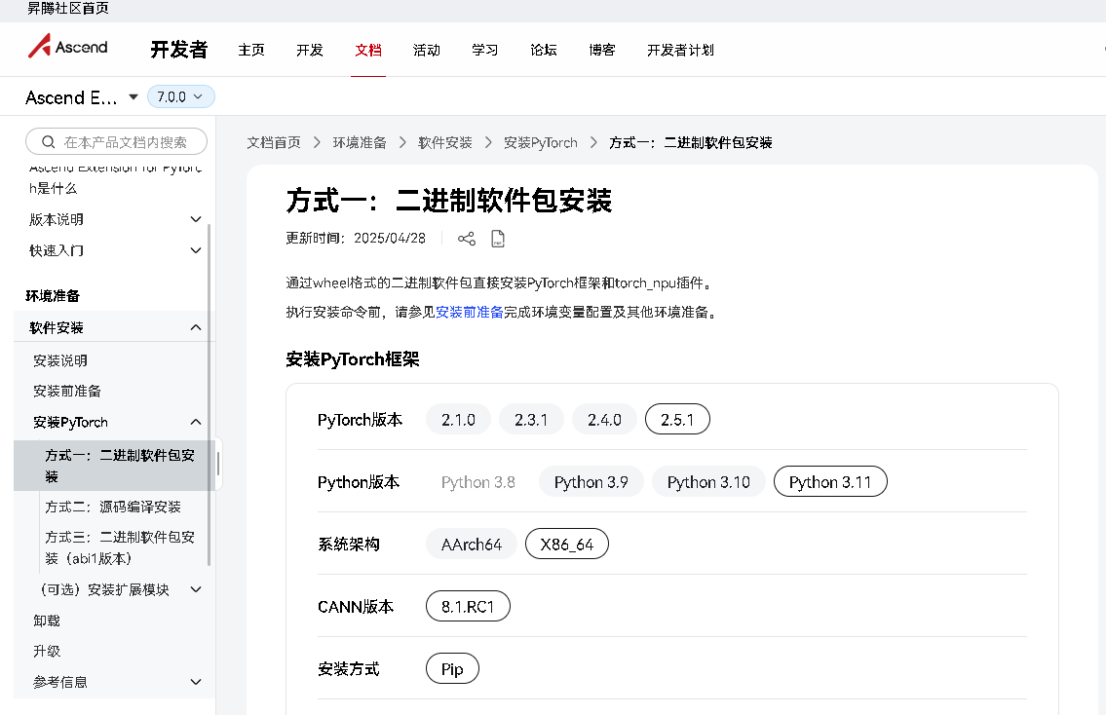Open 方式三 abi1版本 sidebar item
This screenshot has width=1106, height=715.
(x=120, y=547)
